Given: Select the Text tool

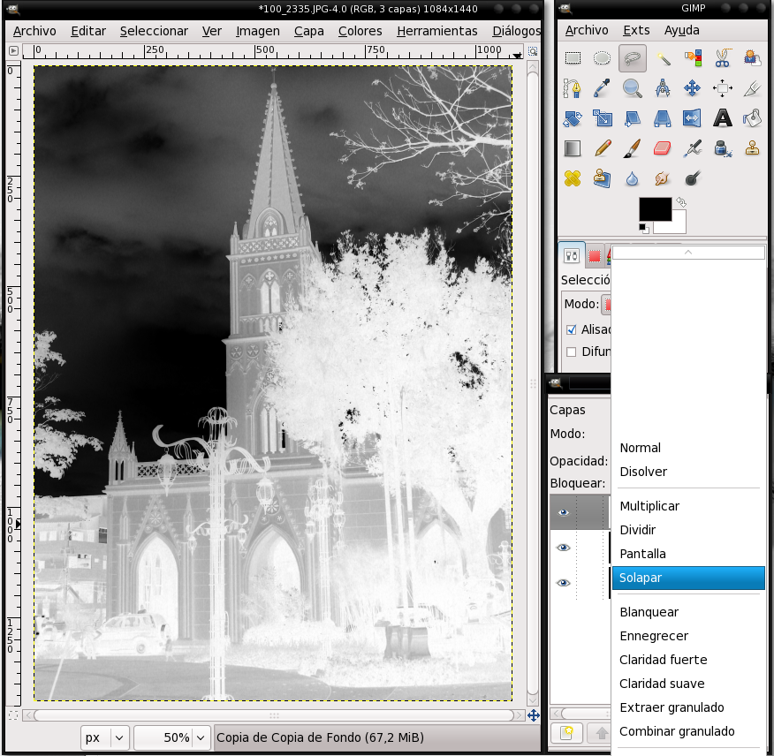Looking at the screenshot, I should click(x=723, y=117).
